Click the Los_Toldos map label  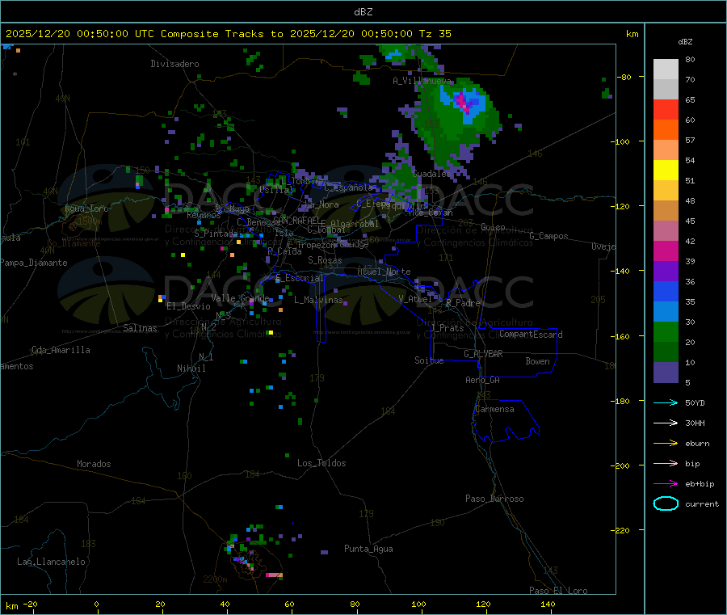pos(321,463)
